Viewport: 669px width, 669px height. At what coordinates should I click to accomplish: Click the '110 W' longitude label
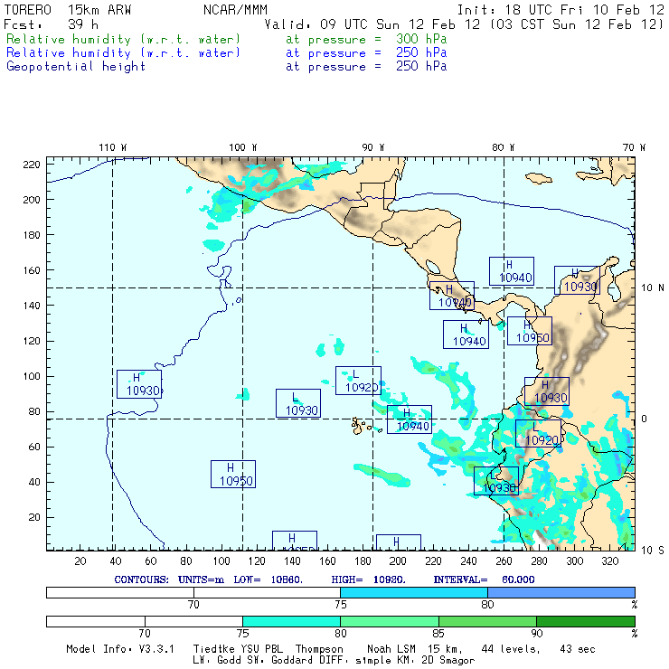point(113,147)
